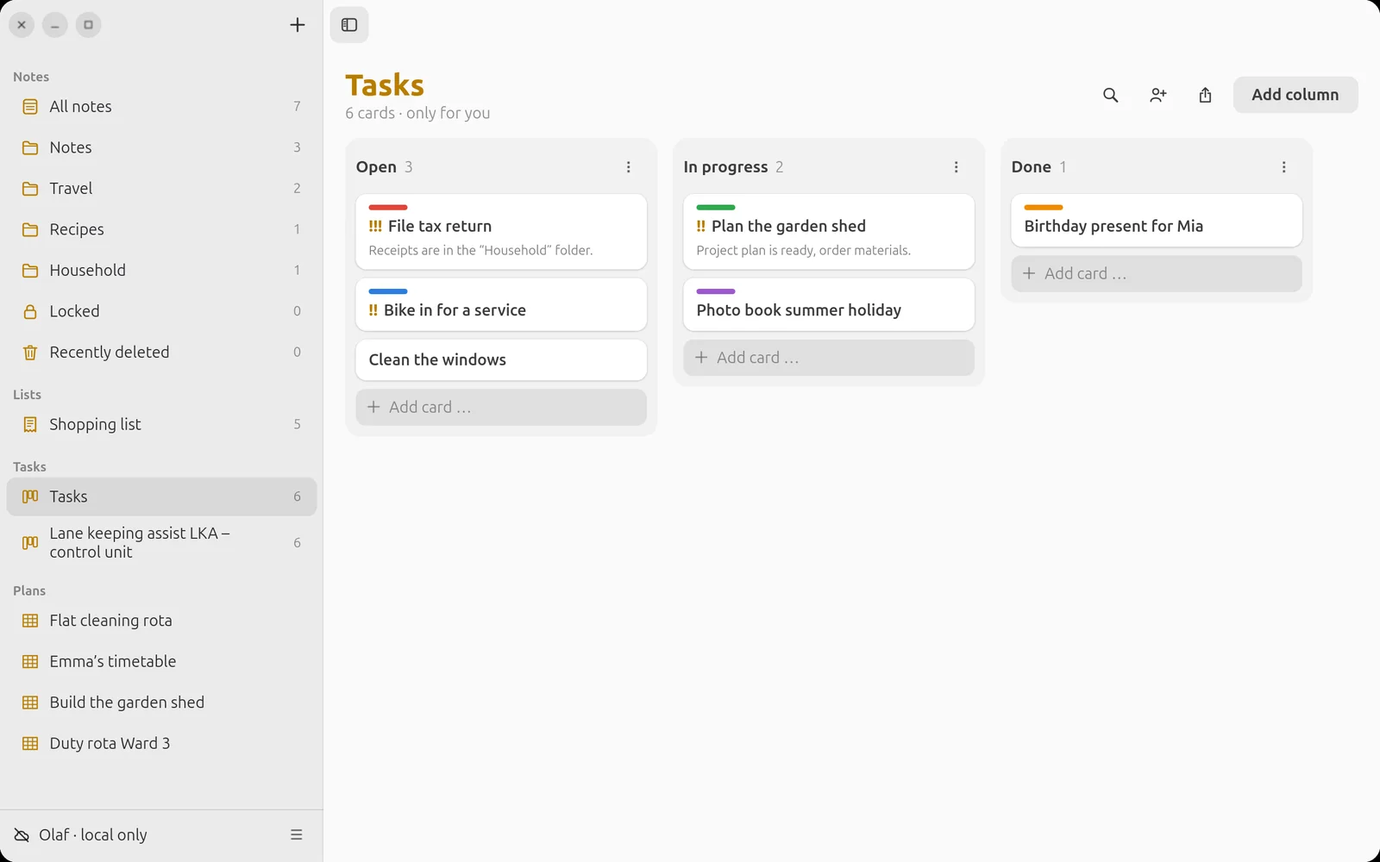Click the Shopping list icon
This screenshot has width=1380, height=862.
(30, 424)
